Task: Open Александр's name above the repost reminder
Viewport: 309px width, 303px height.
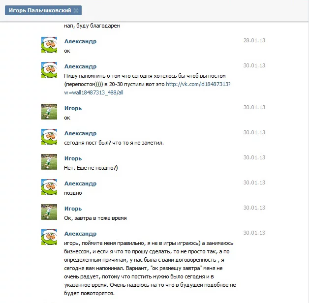Action: (80, 66)
